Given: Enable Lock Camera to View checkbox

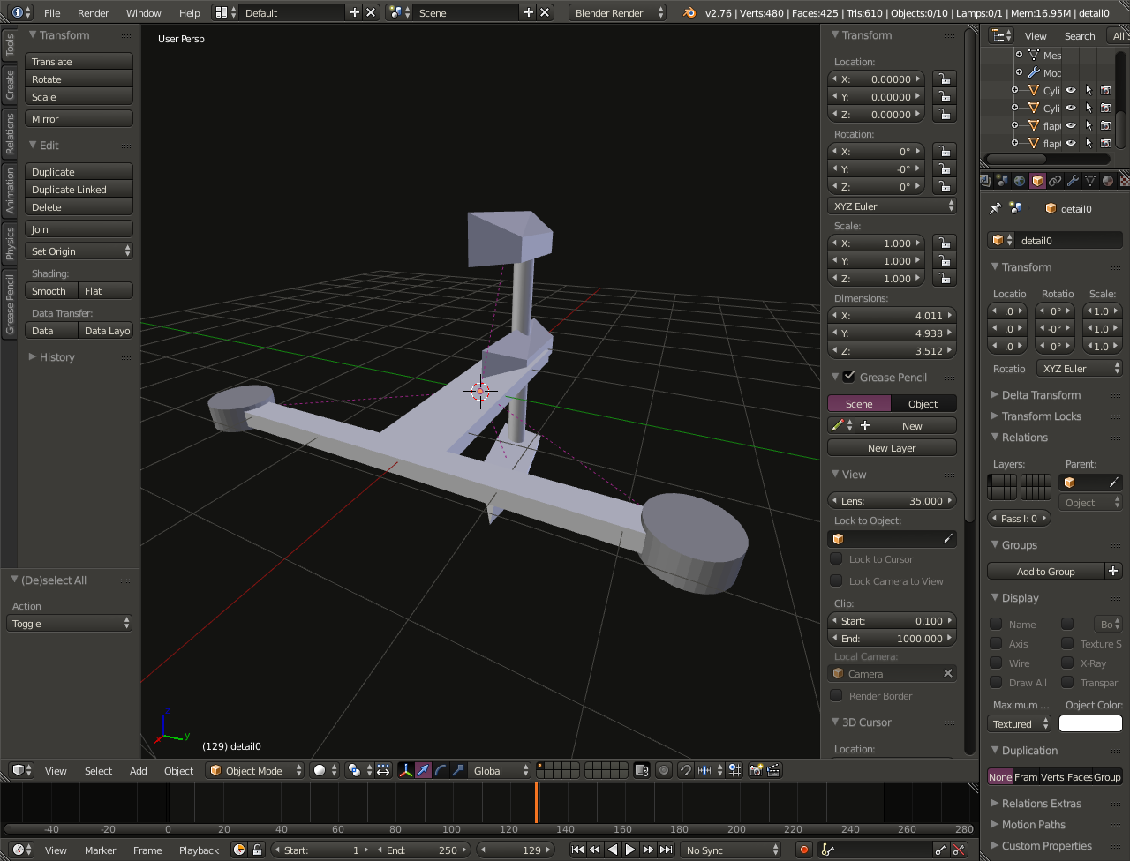Looking at the screenshot, I should point(836,580).
